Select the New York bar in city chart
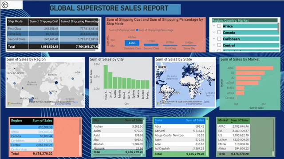 [106, 77]
